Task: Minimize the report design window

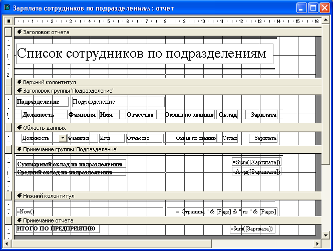Action: (301, 8)
